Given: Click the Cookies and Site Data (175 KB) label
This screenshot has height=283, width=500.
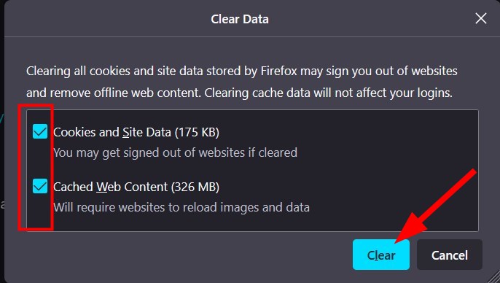Looking at the screenshot, I should coord(136,132).
